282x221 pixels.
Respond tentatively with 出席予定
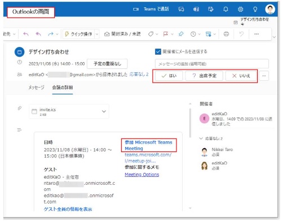[x=204, y=76]
